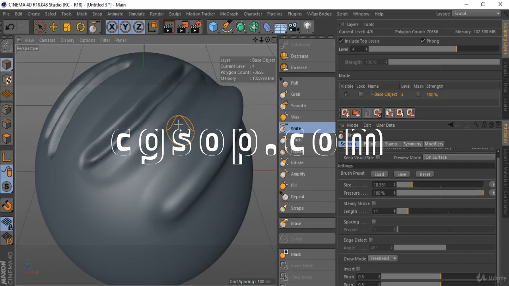Select the Wax sculpt brush

click(307, 117)
